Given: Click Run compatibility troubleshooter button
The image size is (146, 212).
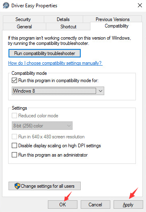Looking at the screenshot, I should [x=45, y=53].
